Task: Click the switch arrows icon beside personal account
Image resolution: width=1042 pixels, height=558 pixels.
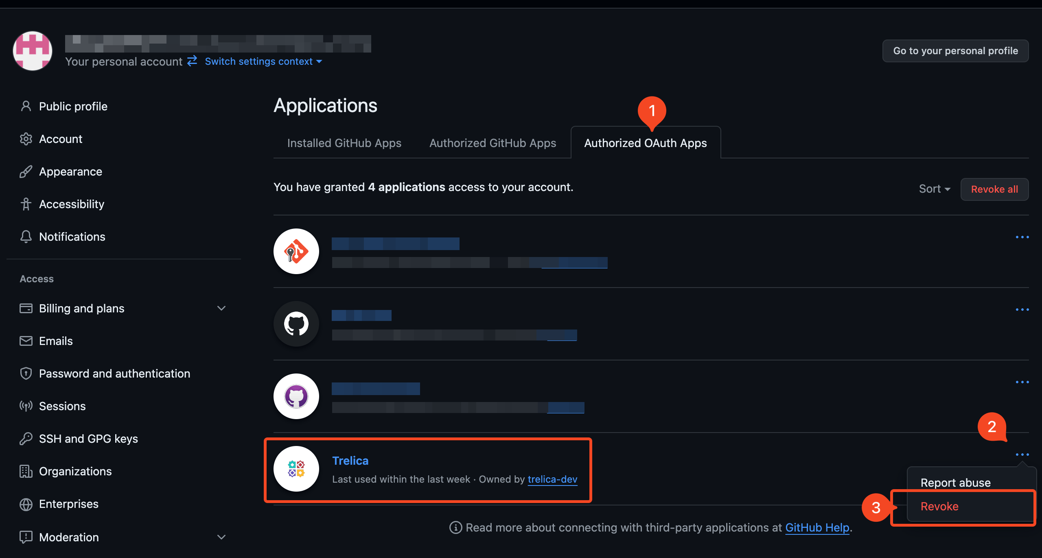Action: point(192,61)
